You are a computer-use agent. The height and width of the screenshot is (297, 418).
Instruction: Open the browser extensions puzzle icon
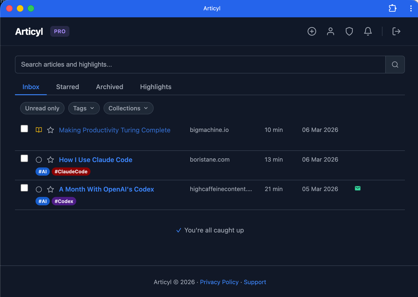coord(392,8)
